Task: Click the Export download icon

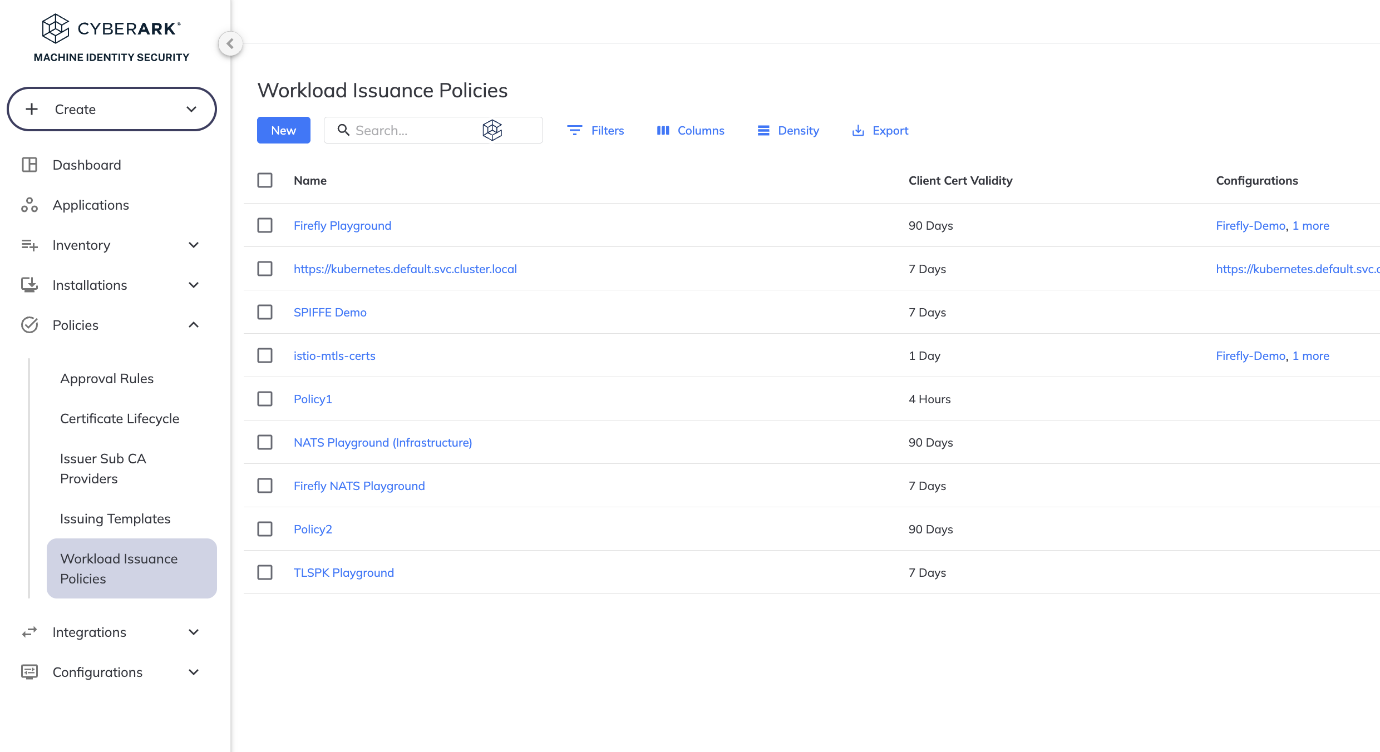Action: point(858,130)
